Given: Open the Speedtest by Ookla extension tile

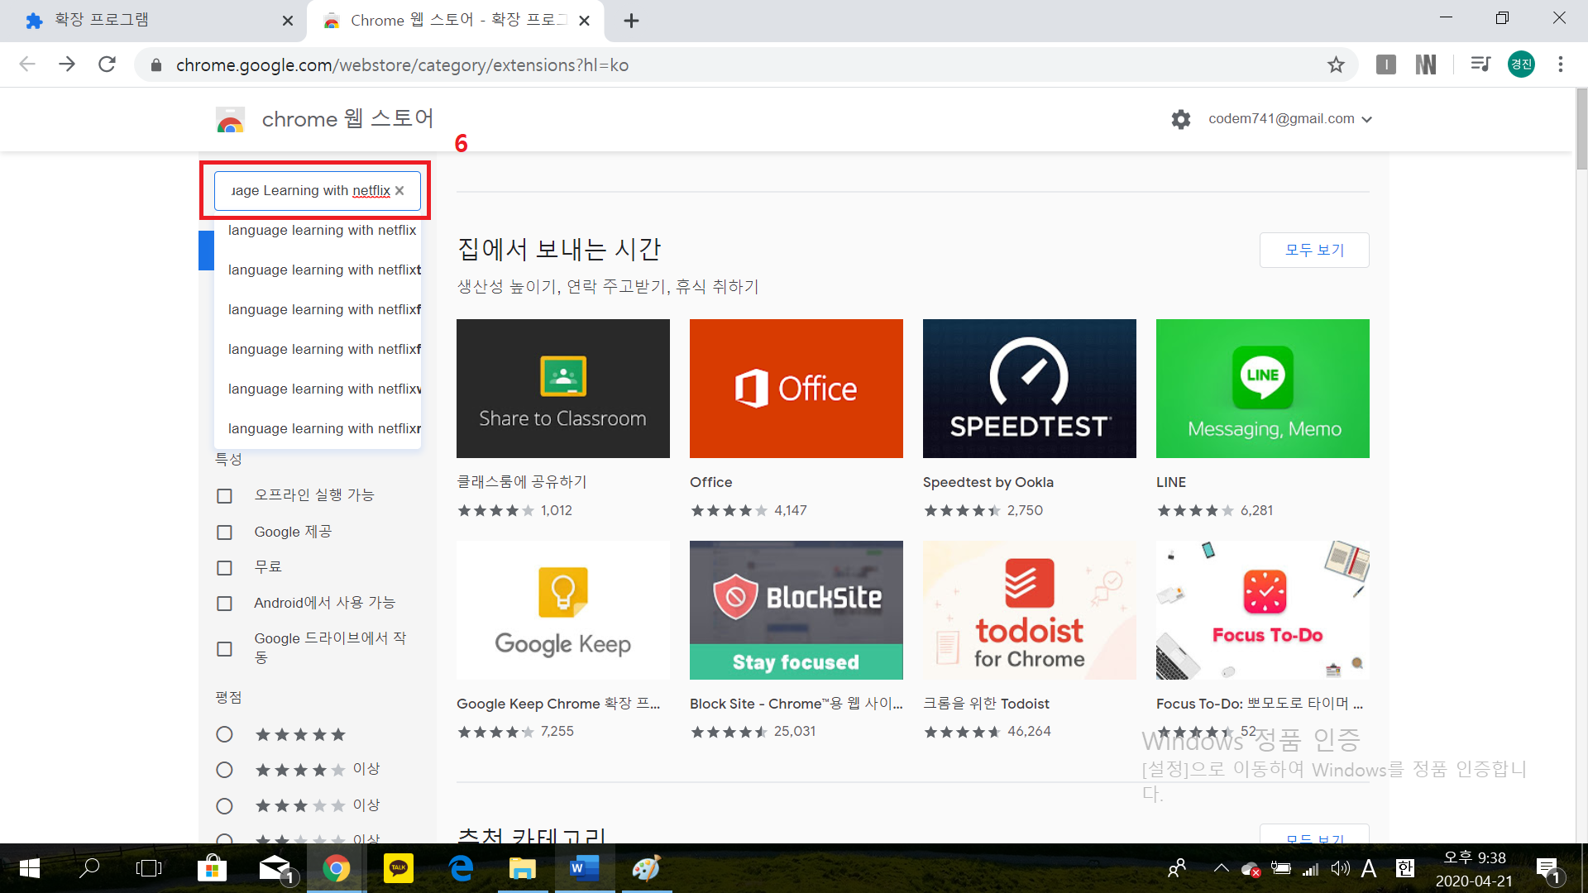Looking at the screenshot, I should 1029,389.
